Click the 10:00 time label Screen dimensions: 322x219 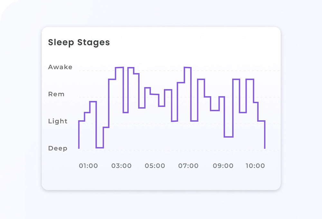click(x=255, y=166)
